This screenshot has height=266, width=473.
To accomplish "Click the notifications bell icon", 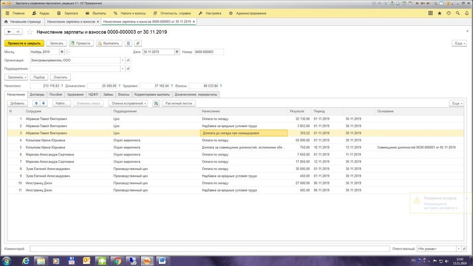I will coord(466,13).
